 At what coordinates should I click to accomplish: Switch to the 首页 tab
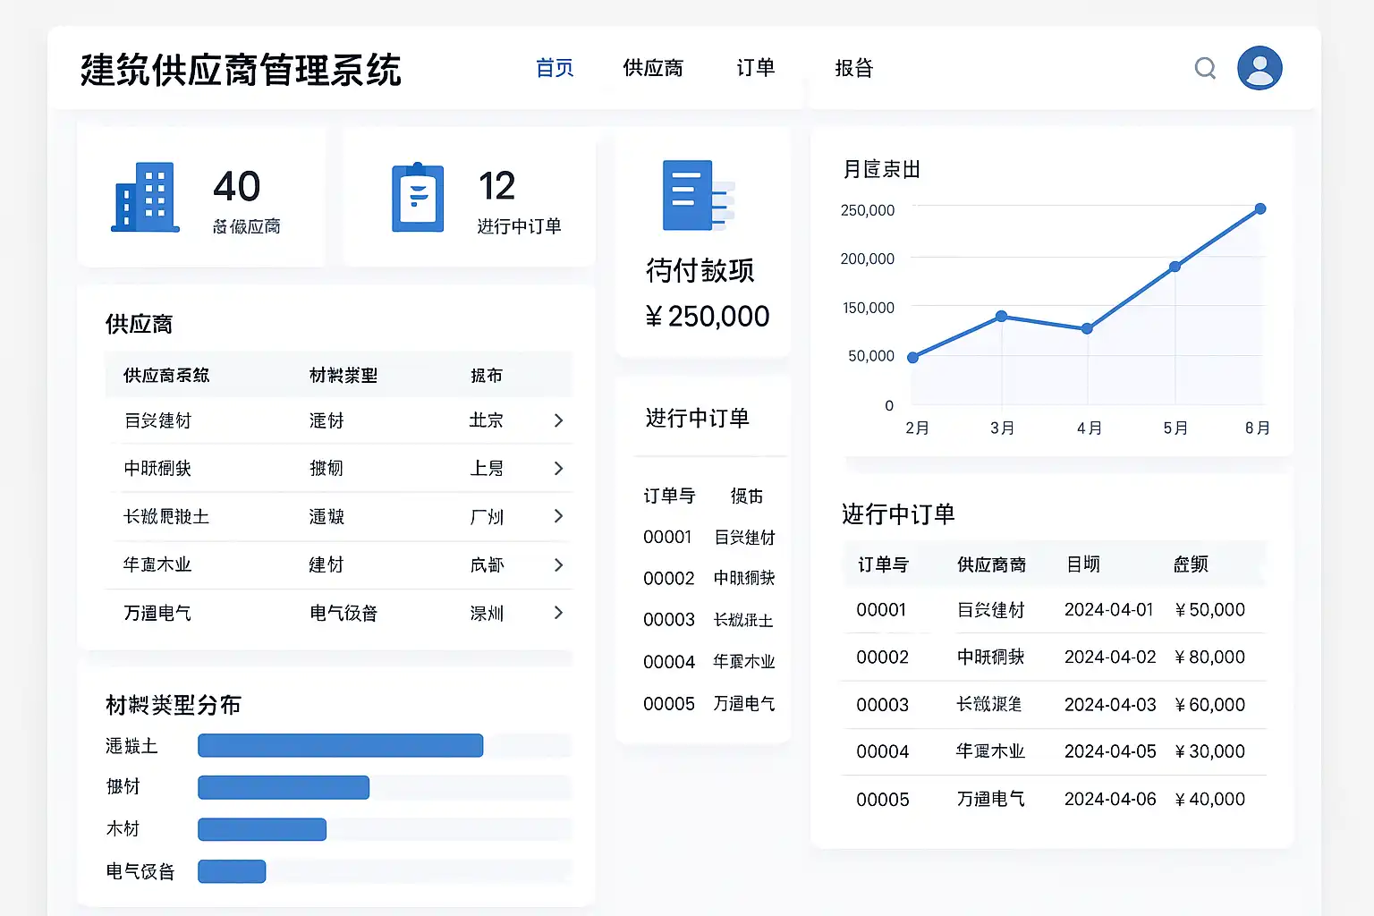point(555,68)
